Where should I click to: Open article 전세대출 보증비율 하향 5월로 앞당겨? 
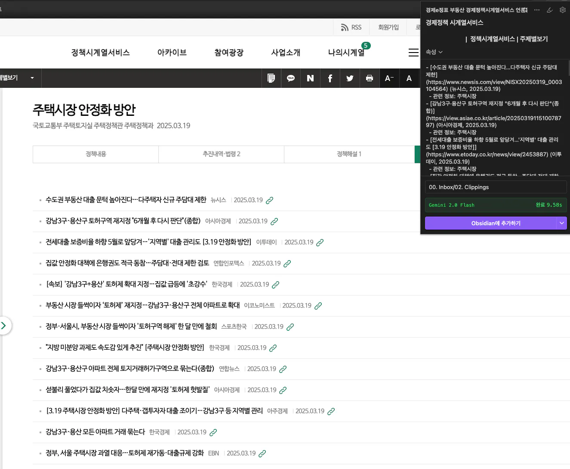point(148,242)
